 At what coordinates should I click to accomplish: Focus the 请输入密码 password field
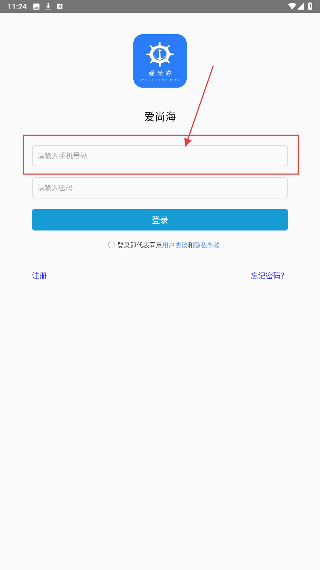[160, 188]
